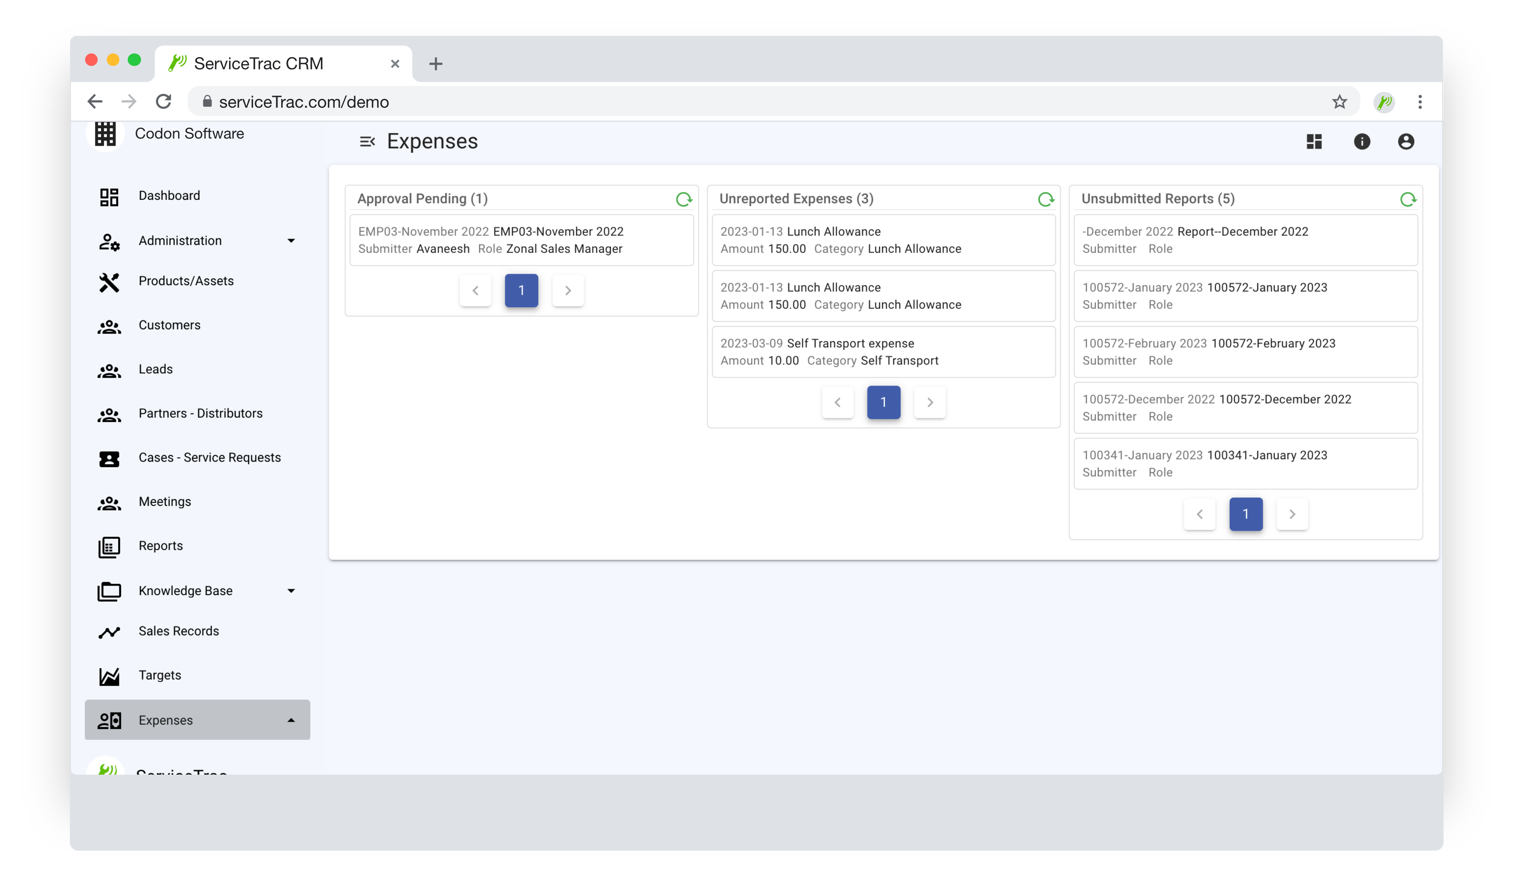Image resolution: width=1513 pixels, height=879 pixels.
Task: Expand the Knowledge Base section
Action: pyautogui.click(x=292, y=591)
